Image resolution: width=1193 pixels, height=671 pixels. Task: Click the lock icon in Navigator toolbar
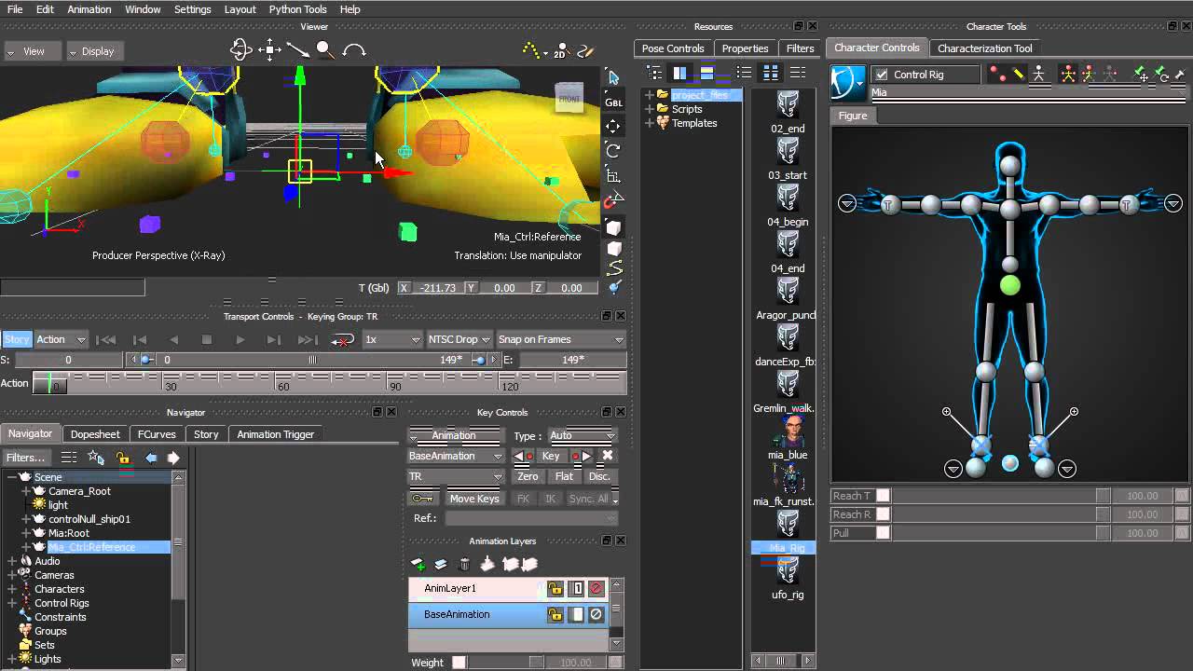click(x=123, y=458)
